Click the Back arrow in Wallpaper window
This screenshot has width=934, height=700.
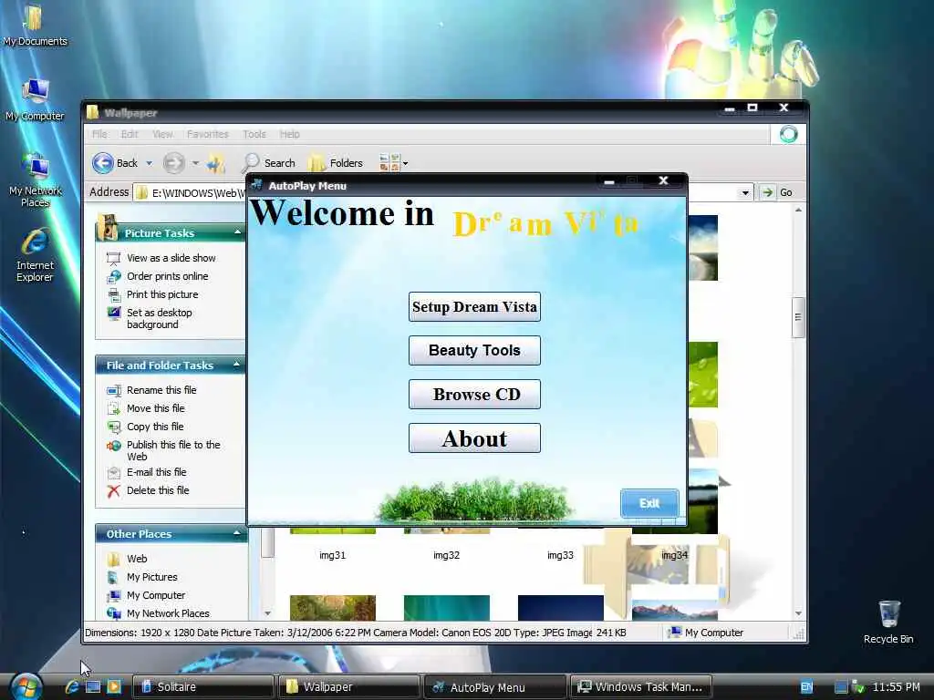(115, 162)
